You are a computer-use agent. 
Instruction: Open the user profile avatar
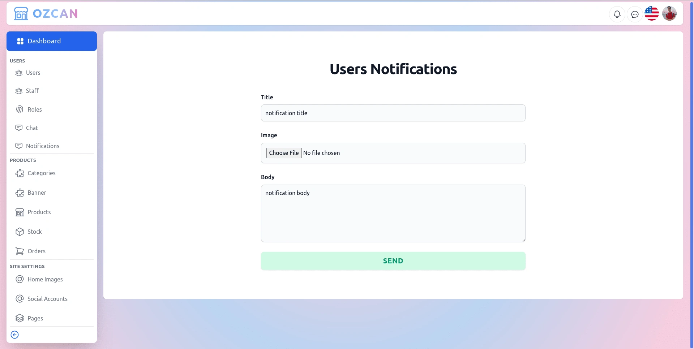(x=669, y=14)
